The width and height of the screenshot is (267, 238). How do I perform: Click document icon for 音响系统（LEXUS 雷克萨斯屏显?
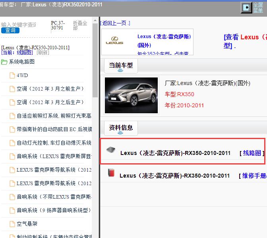pyautogui.click(x=12, y=157)
